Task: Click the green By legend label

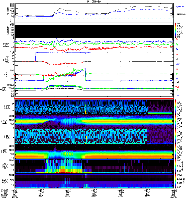Action: [x=177, y=44]
